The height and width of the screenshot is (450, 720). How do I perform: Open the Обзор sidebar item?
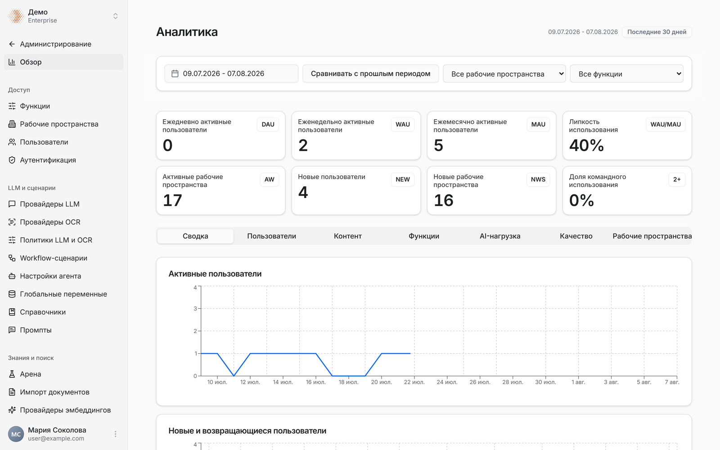[x=64, y=62]
